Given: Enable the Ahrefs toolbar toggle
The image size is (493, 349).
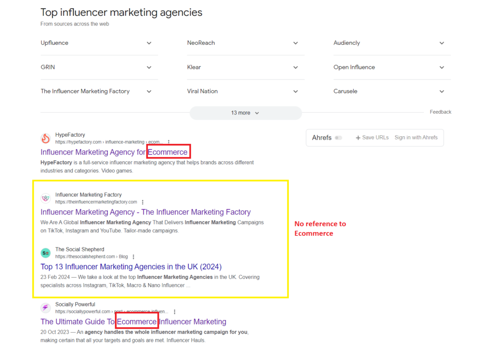Looking at the screenshot, I should tap(339, 138).
